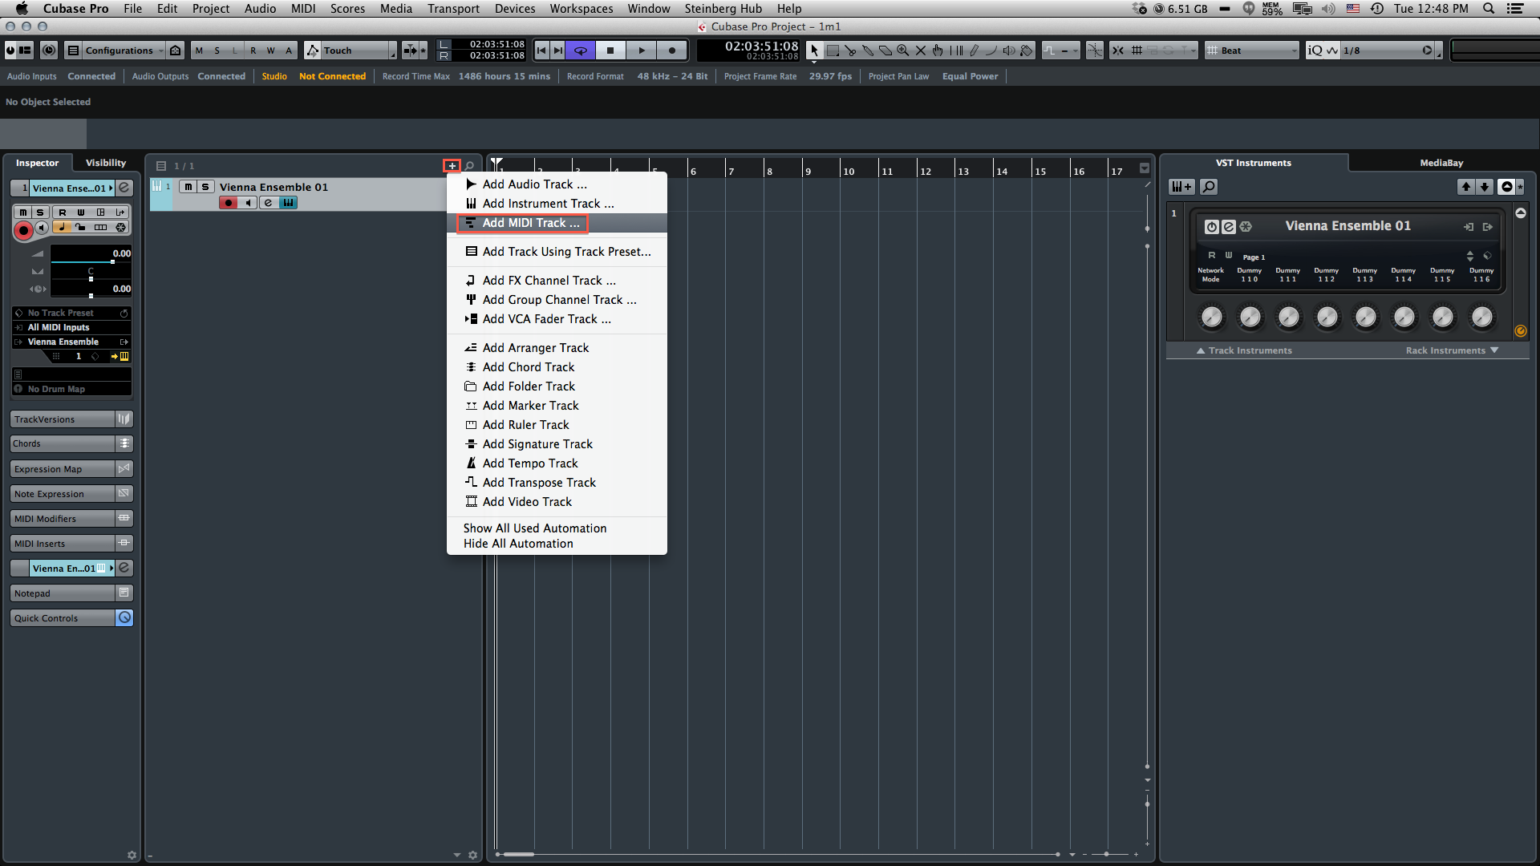Screen dimensions: 1540x866
Task: Select the Object Selection arrow tool
Action: [815, 50]
